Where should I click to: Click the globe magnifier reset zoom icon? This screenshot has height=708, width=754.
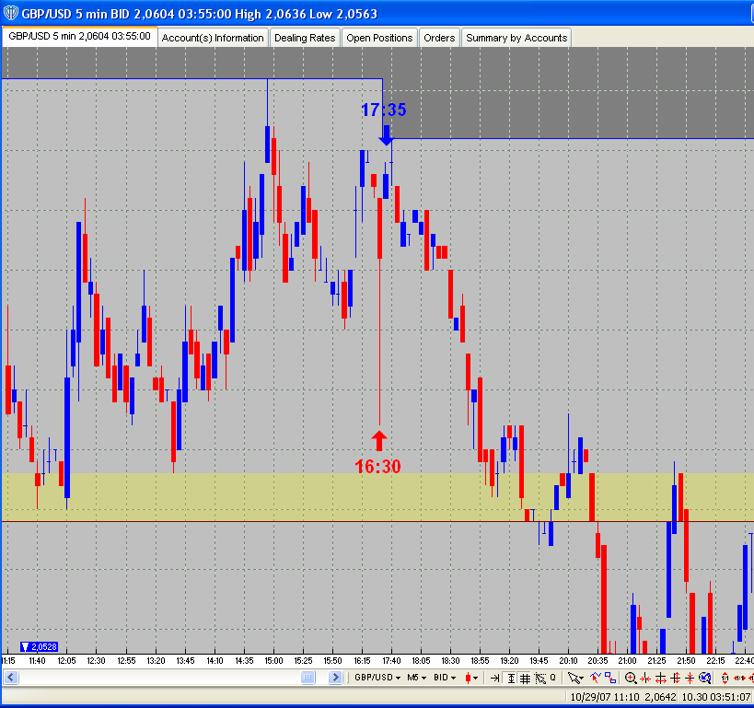pyautogui.click(x=704, y=678)
